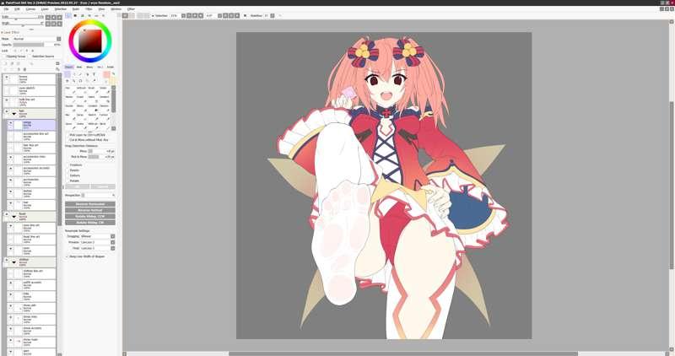Choose the Marker tool

[x=70, y=99]
